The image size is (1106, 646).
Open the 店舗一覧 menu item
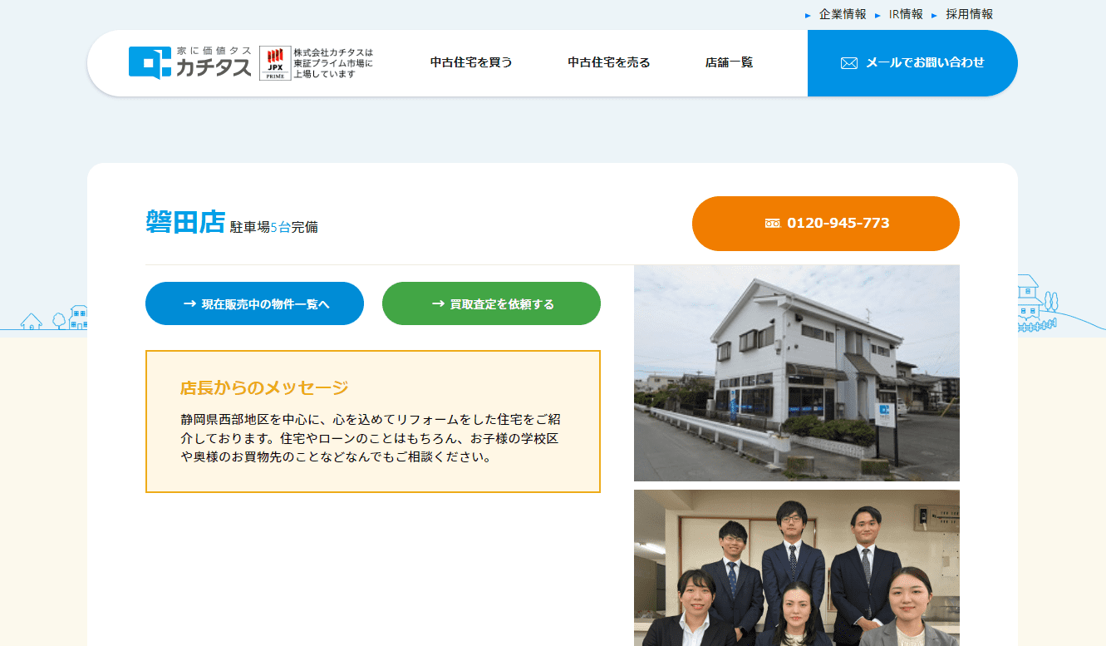point(729,62)
